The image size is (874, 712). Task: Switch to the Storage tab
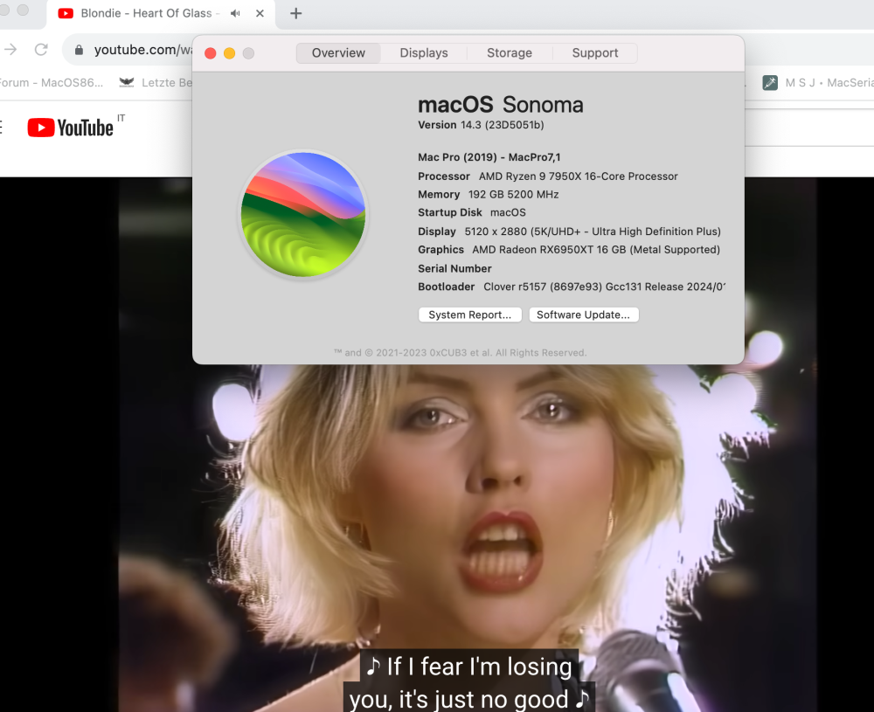[x=510, y=53]
